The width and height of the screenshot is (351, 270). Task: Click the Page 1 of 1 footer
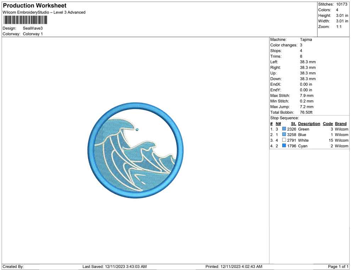[x=338, y=266]
